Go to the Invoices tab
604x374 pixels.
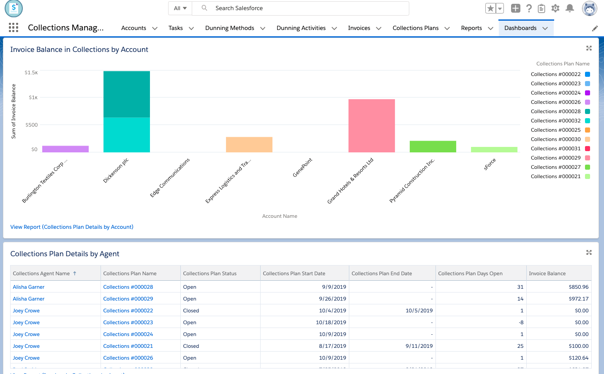click(x=360, y=28)
